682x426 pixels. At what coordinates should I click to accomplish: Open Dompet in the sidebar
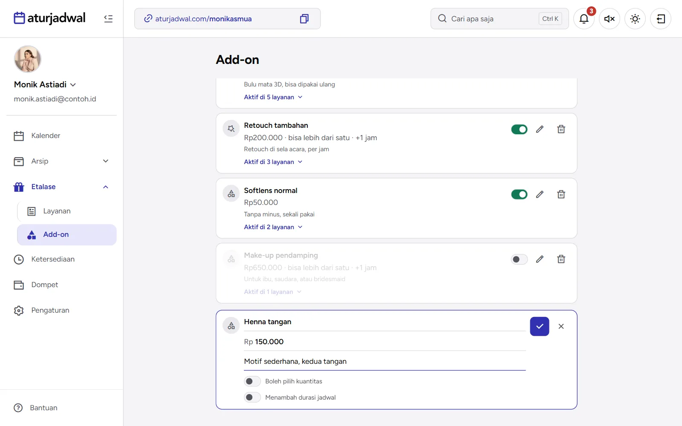point(61,285)
